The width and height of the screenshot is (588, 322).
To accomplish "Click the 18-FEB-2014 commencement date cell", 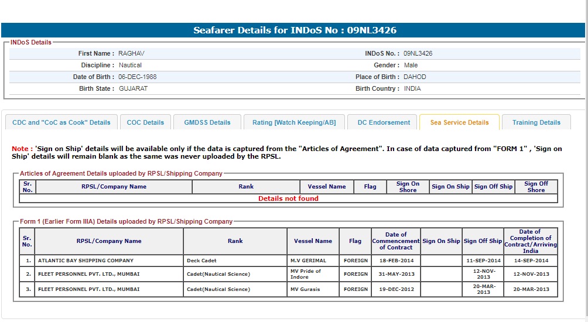I will click(x=395, y=261).
